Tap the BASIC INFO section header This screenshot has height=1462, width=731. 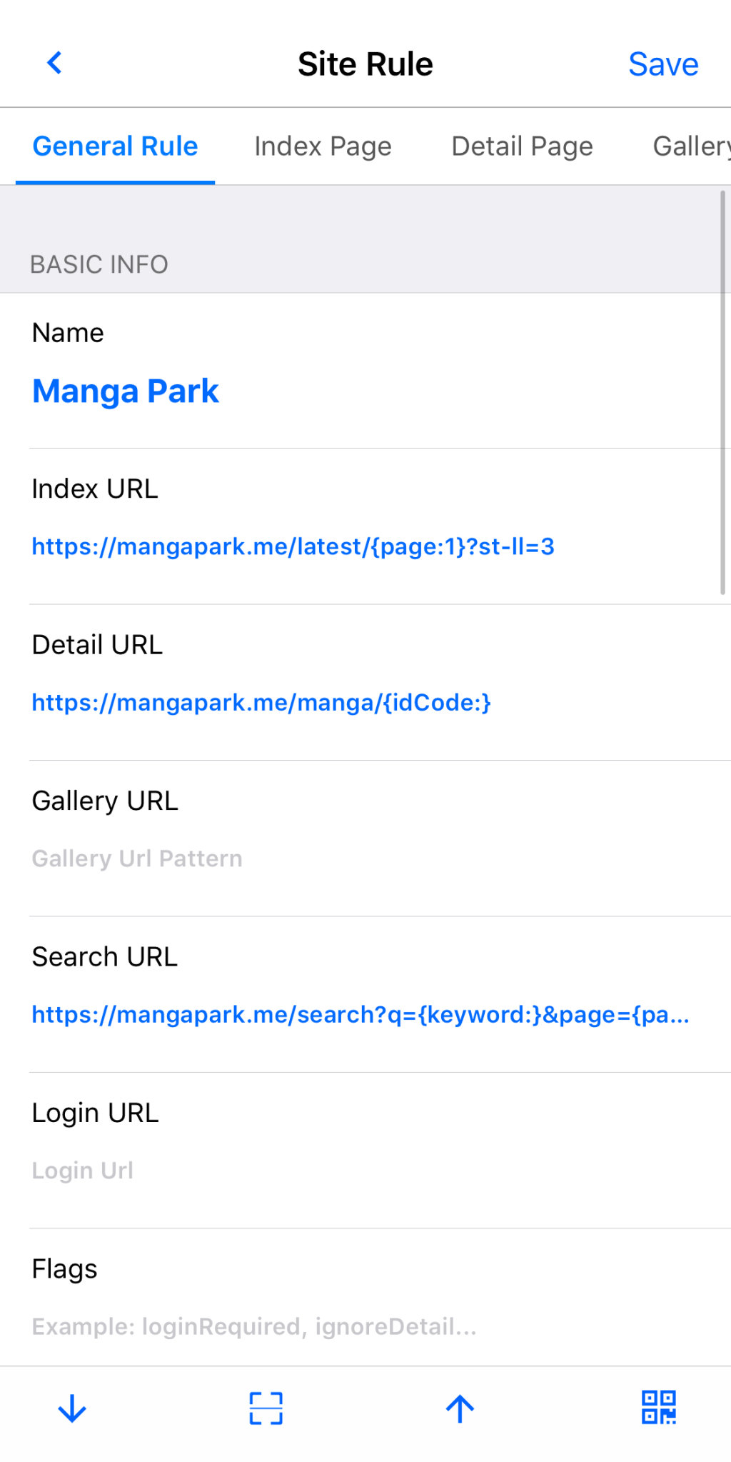tap(99, 265)
